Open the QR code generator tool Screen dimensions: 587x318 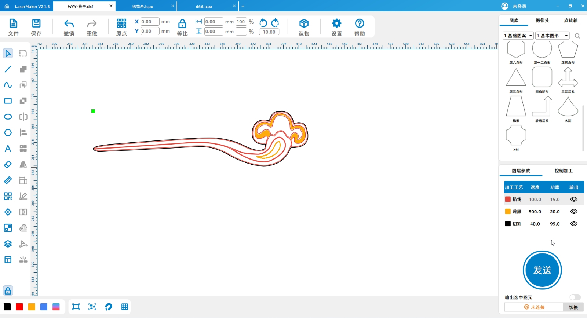tap(8, 196)
